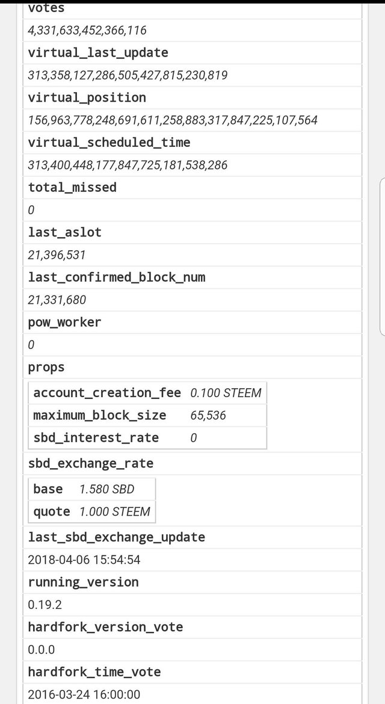Select the value 313,358,127,286,505,427,815,230,819
Viewport: 385px width, 704px height.
pos(128,75)
